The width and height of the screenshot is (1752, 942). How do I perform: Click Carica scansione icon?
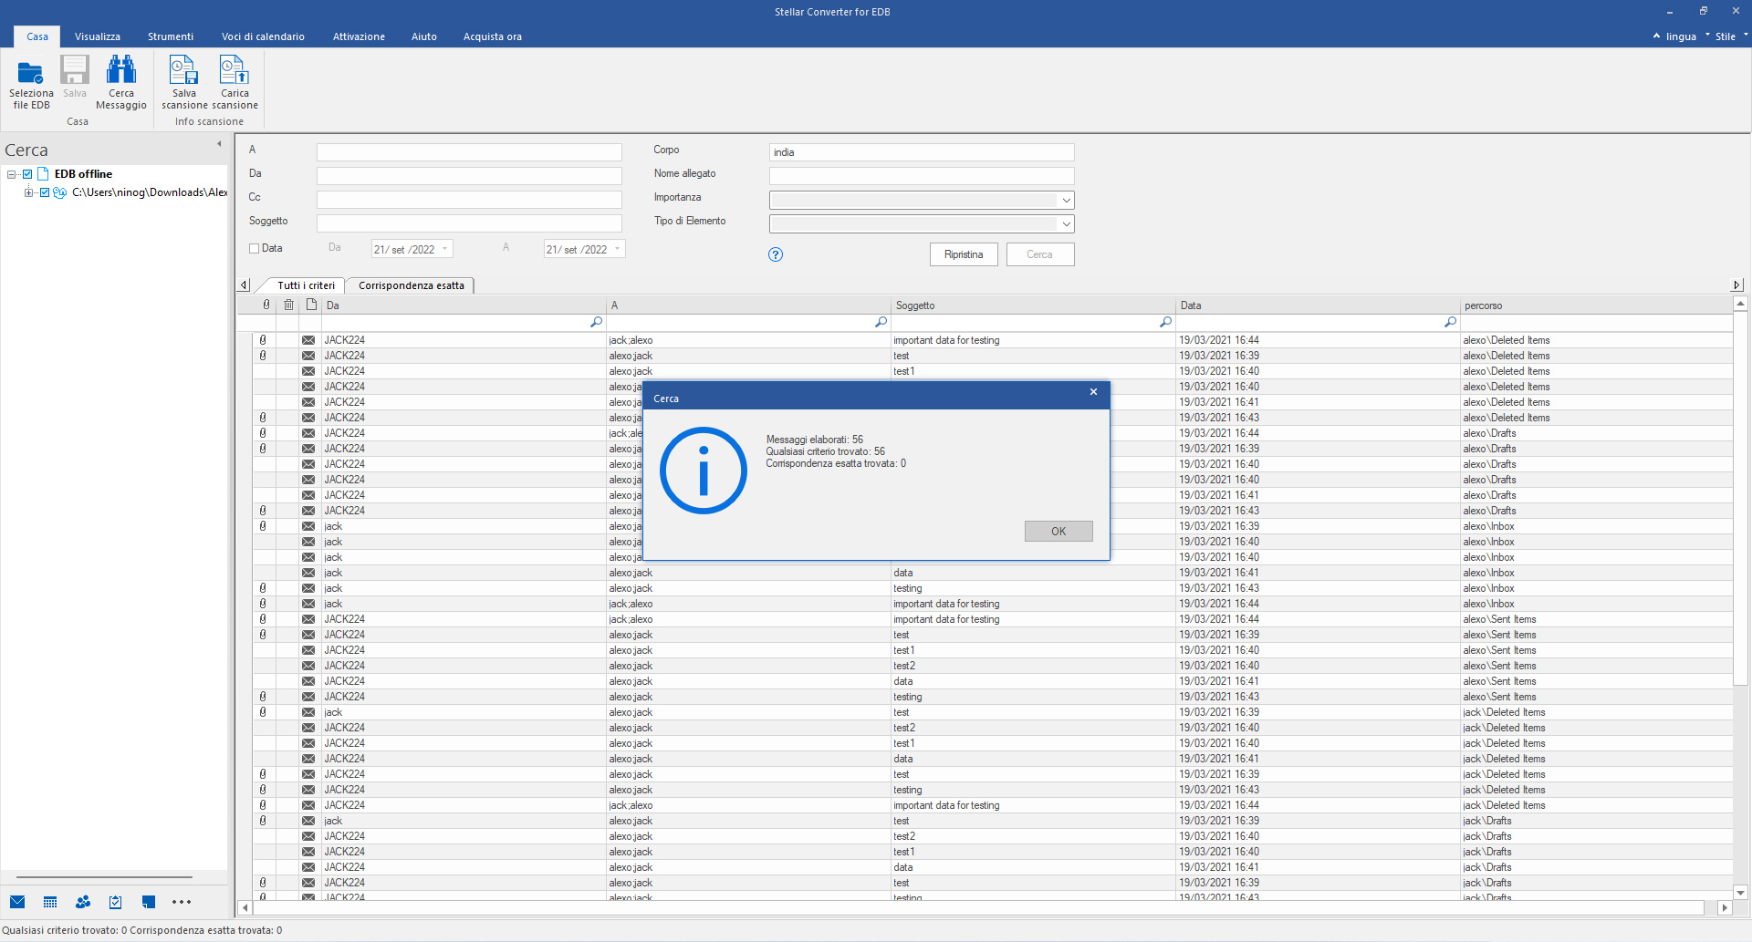[x=234, y=70]
